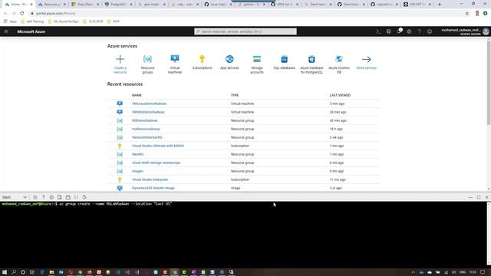Switch to the PostgreSQL browser tab
491x276 pixels.
click(x=118, y=5)
